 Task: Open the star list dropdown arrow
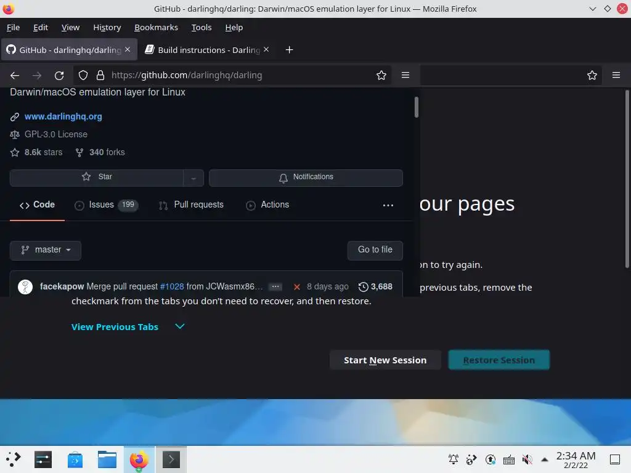pos(193,178)
